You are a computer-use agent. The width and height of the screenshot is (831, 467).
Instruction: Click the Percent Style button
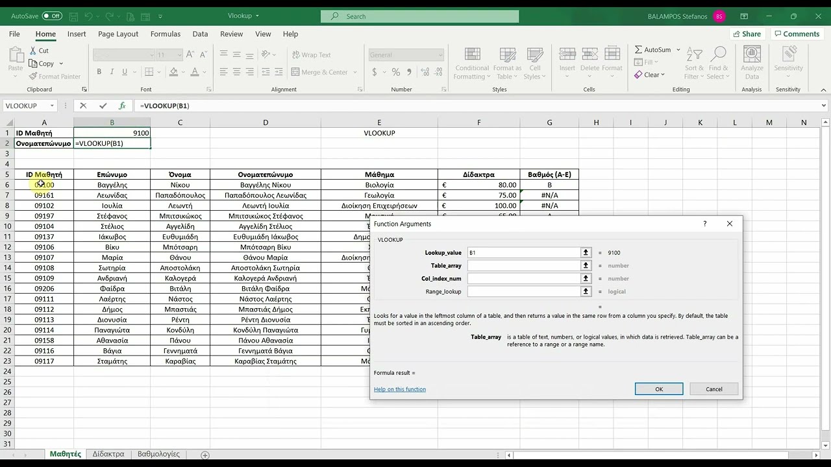395,72
